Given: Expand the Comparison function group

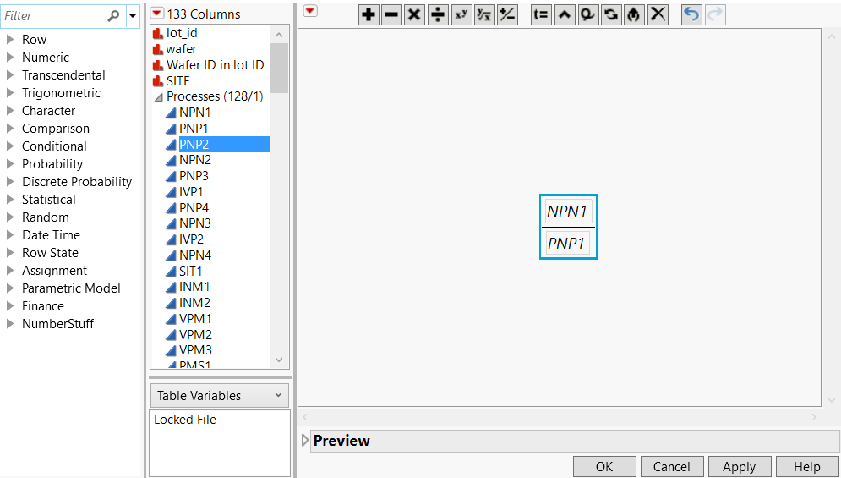Looking at the screenshot, I should (x=9, y=129).
